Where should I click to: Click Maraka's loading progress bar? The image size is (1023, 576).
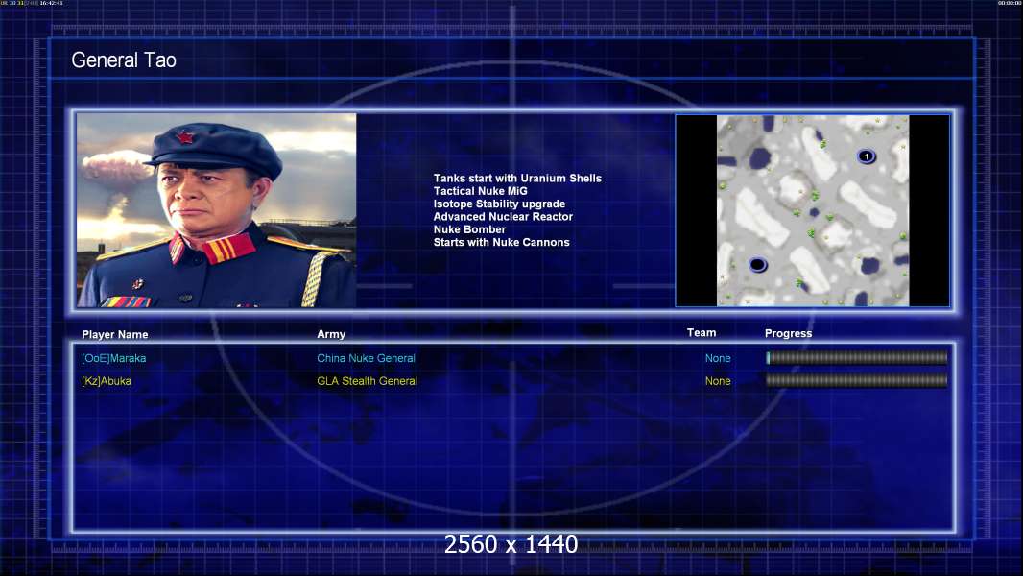pyautogui.click(x=857, y=357)
